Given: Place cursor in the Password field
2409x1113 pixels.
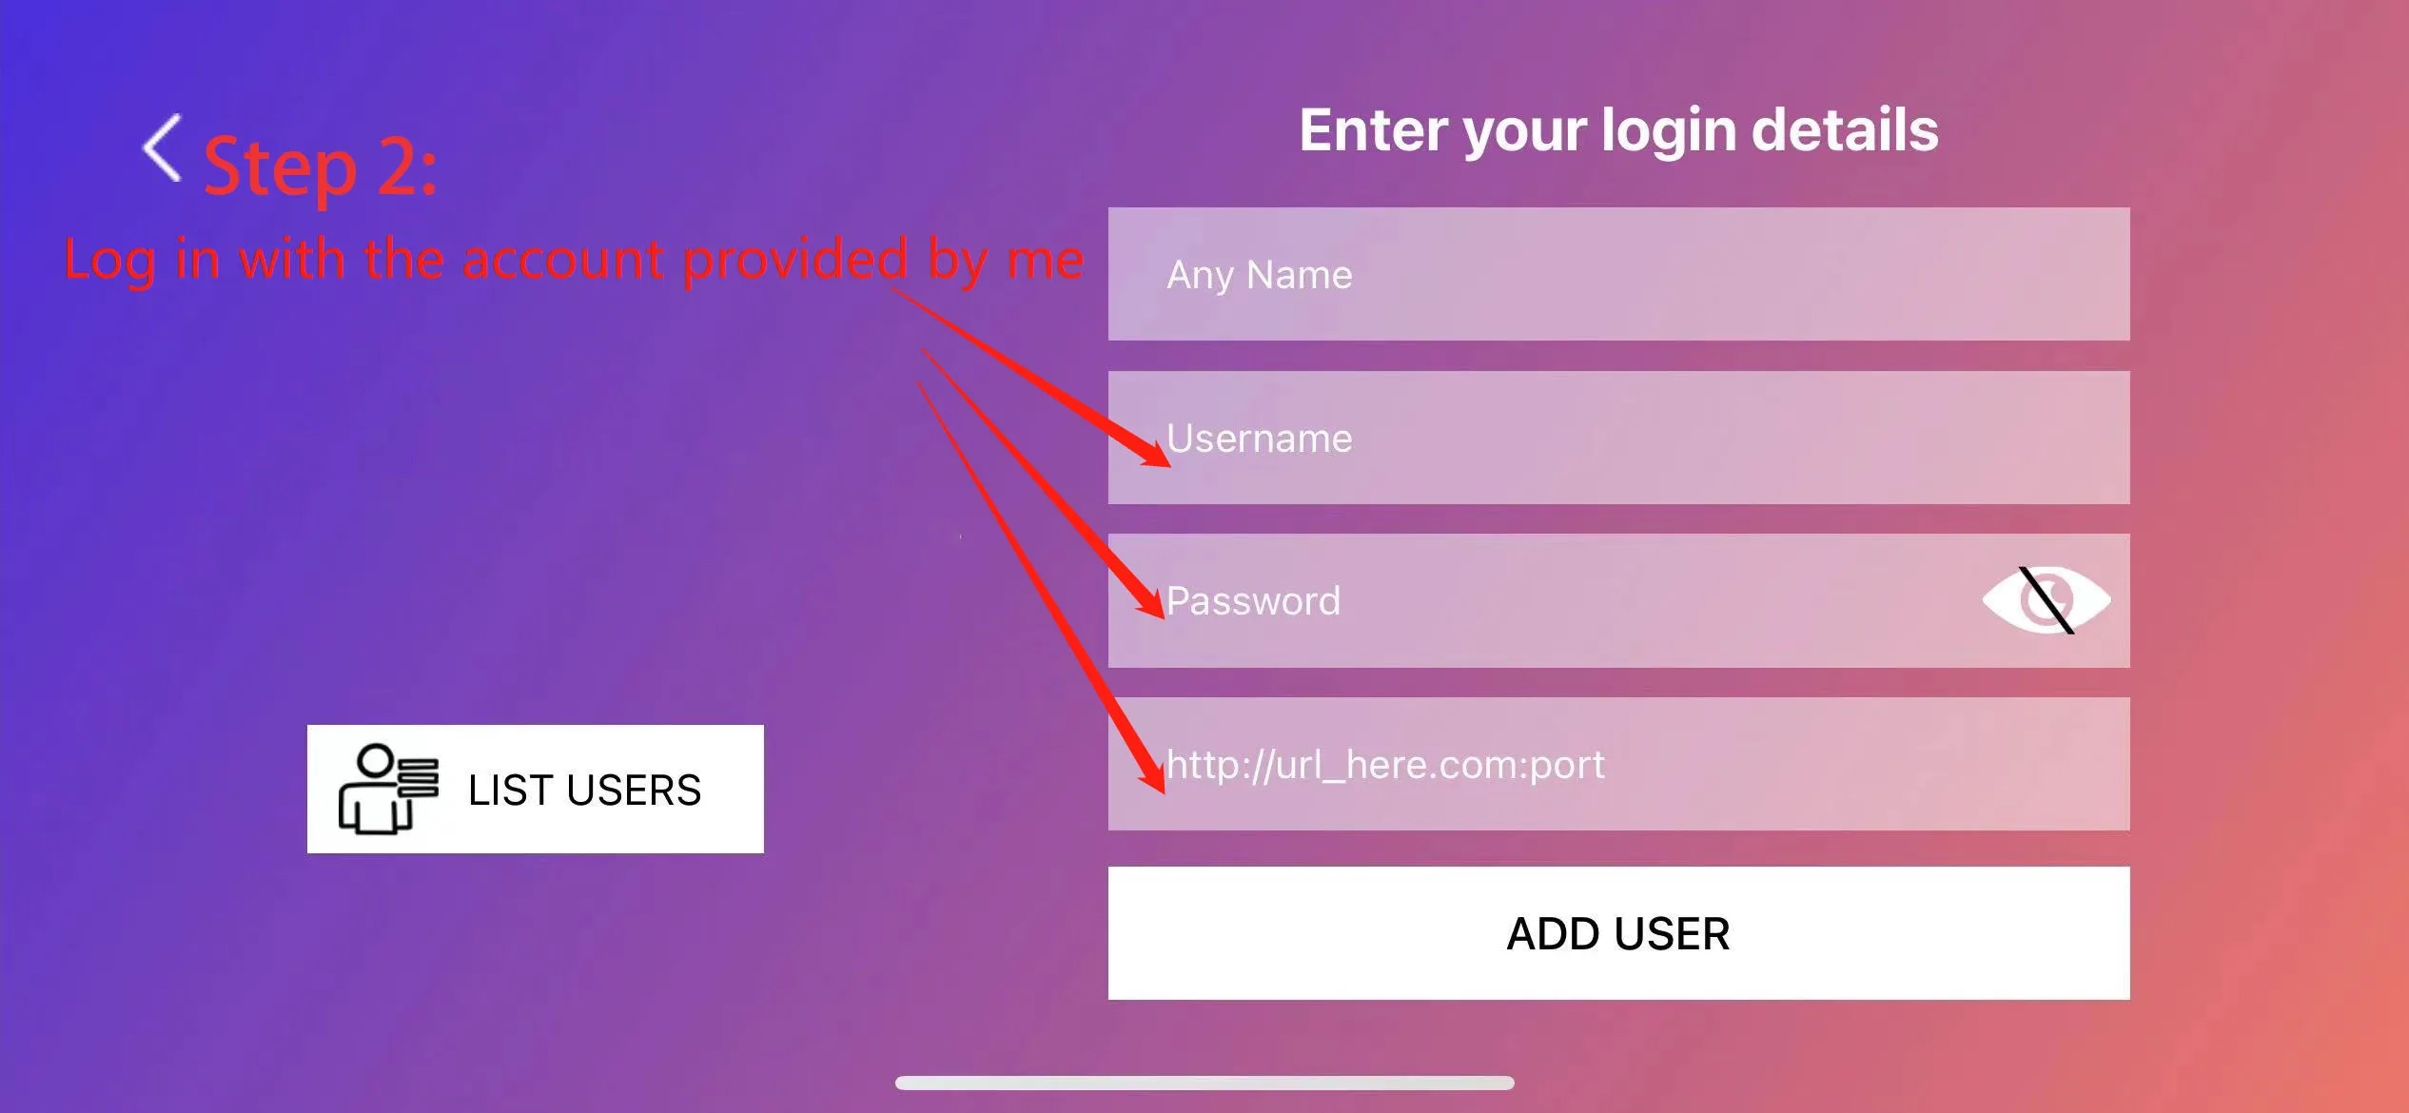Looking at the screenshot, I should pos(1618,600).
